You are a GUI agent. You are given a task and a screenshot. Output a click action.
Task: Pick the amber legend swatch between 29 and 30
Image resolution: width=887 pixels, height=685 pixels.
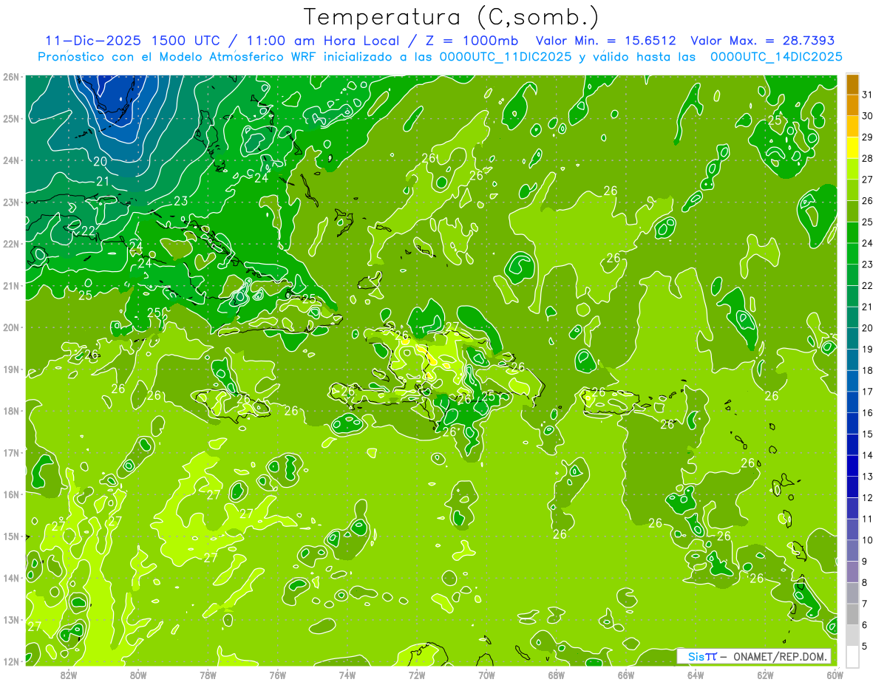pyautogui.click(x=852, y=126)
